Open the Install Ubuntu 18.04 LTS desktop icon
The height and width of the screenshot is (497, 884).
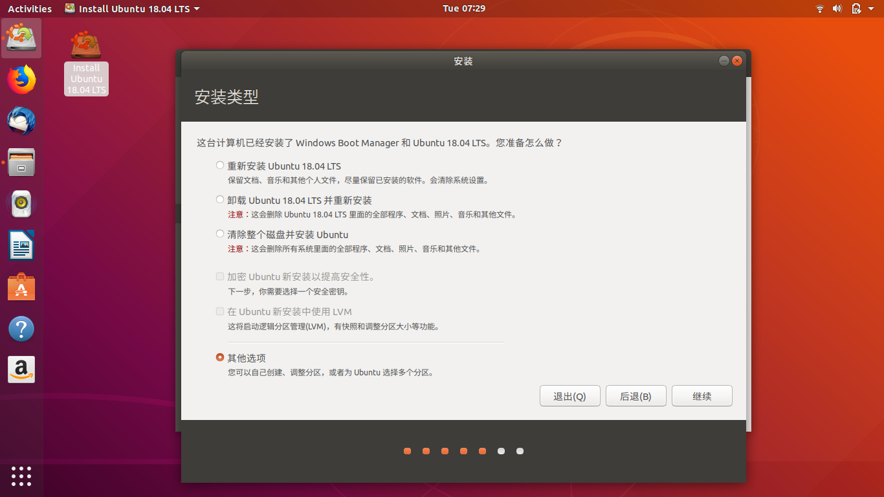86,63
